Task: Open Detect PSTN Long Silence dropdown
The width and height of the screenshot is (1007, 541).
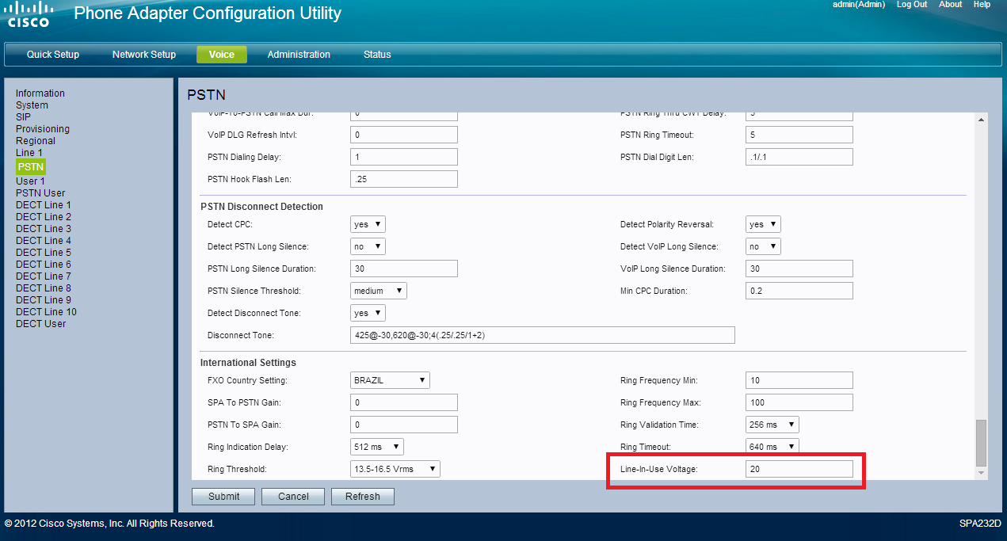Action: click(x=368, y=247)
